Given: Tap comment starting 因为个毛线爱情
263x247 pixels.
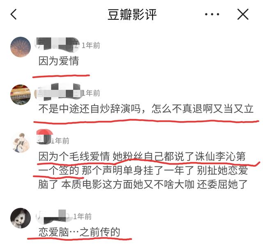Looking at the screenshot, I should click(x=143, y=170).
